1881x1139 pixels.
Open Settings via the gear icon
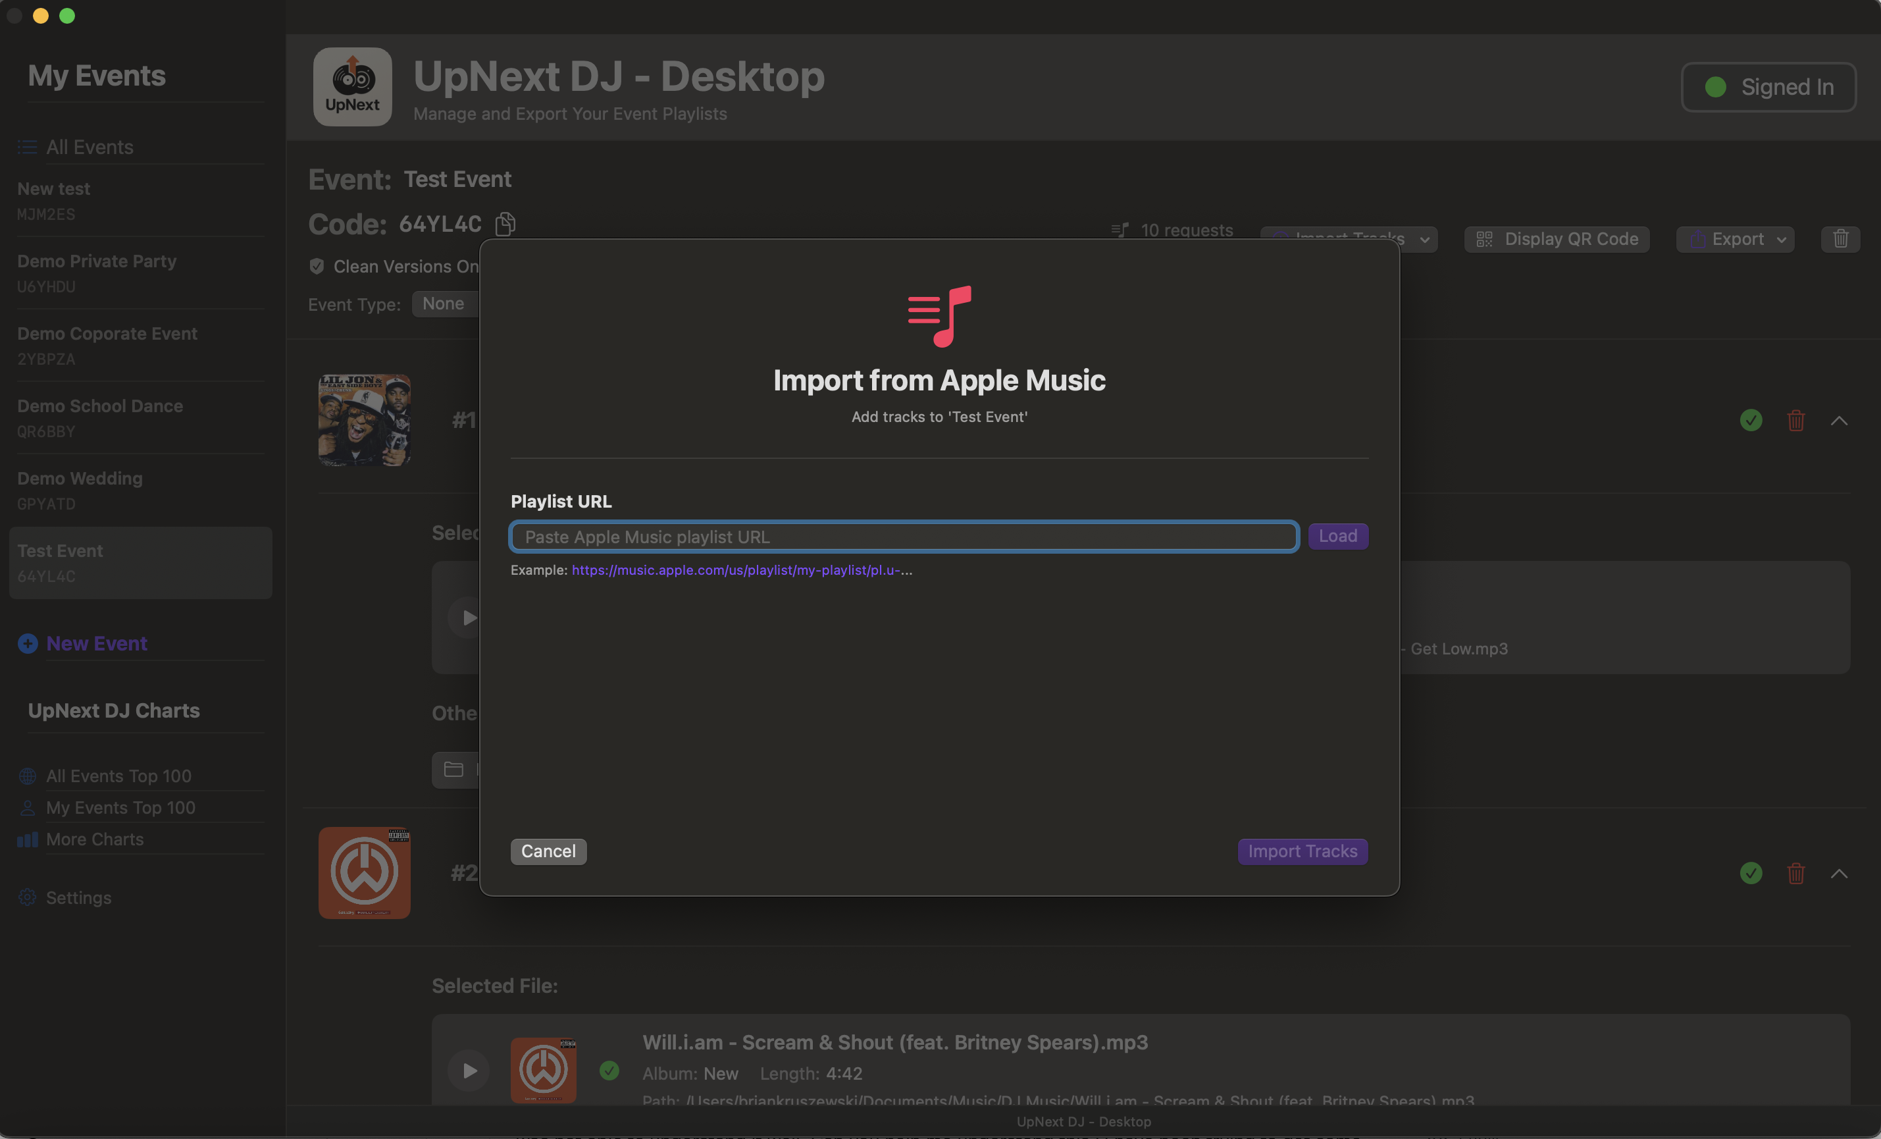pyautogui.click(x=28, y=898)
